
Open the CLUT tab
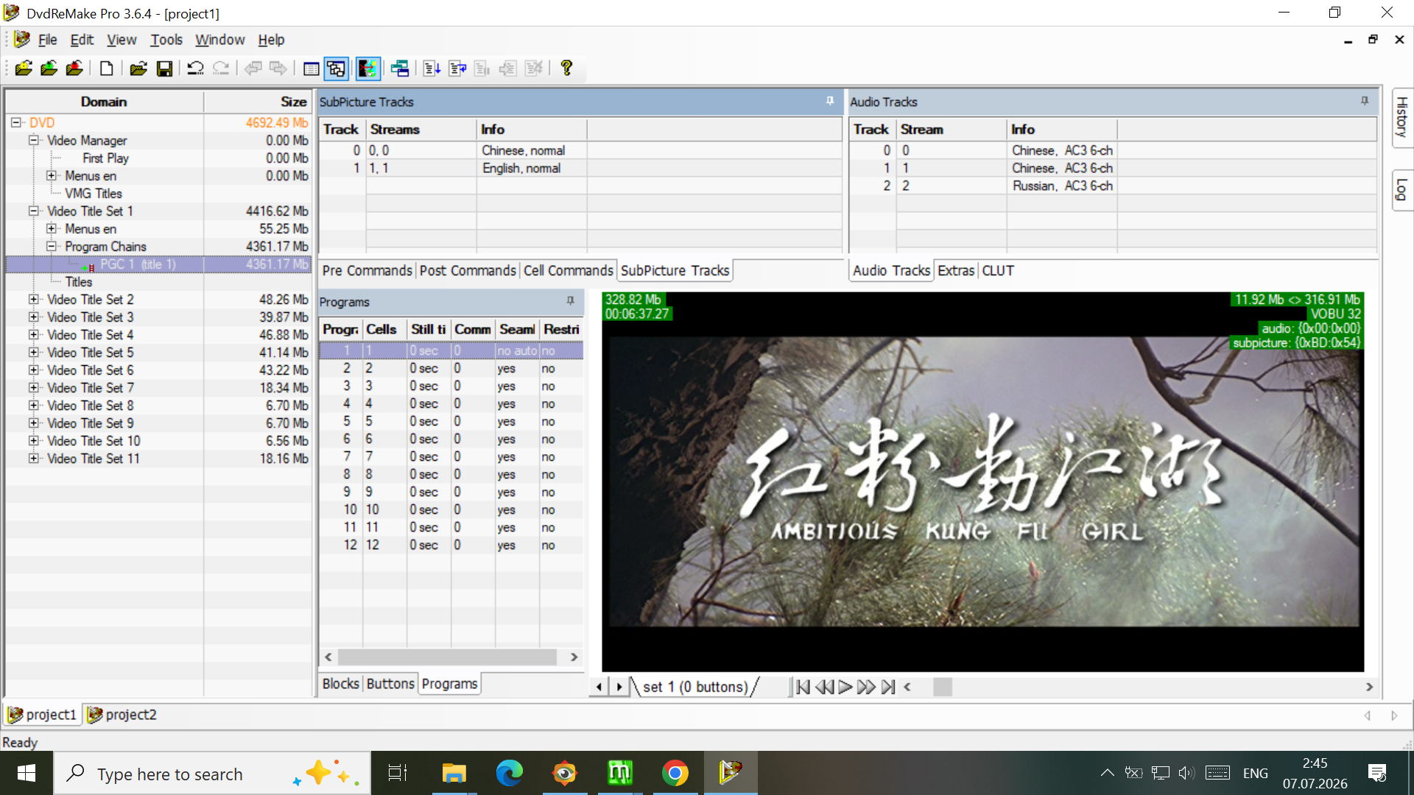click(998, 271)
